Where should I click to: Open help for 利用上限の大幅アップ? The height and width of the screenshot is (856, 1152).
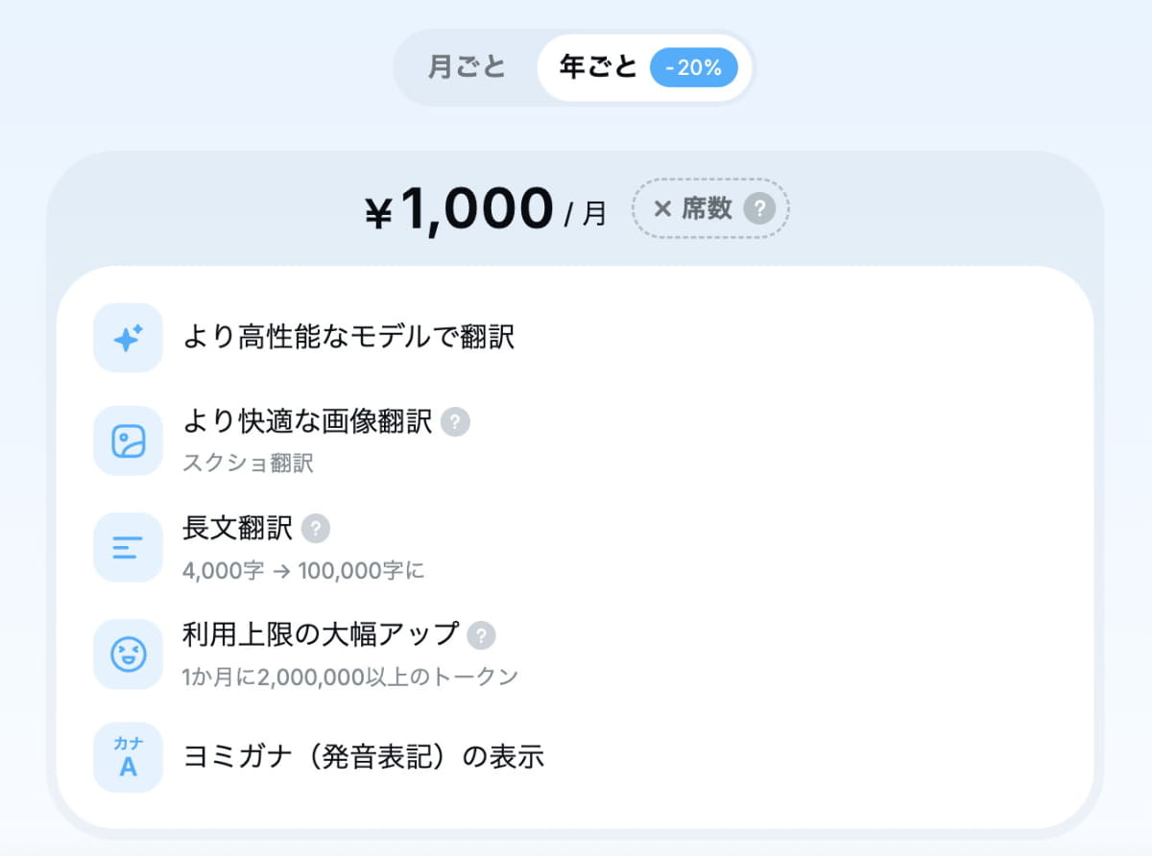coord(484,635)
